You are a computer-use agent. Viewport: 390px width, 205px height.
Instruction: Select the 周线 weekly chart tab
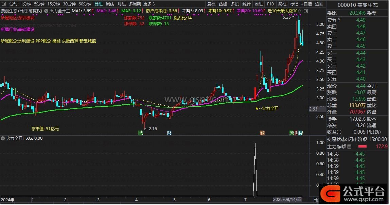point(110,4)
